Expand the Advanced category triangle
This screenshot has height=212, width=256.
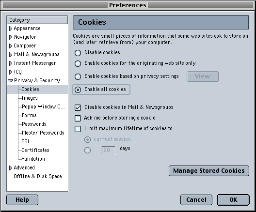click(11, 168)
